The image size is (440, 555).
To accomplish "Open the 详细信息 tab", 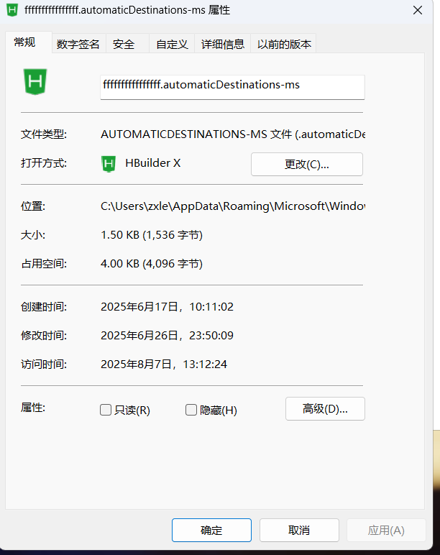I will tap(223, 44).
